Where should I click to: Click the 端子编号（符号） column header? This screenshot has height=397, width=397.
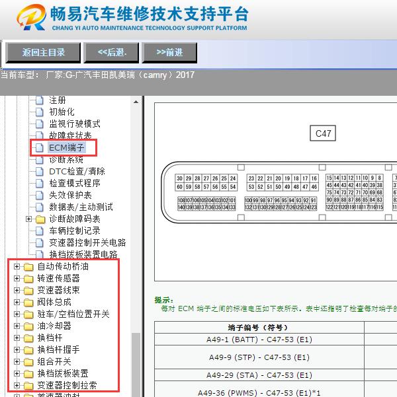pyautogui.click(x=259, y=328)
